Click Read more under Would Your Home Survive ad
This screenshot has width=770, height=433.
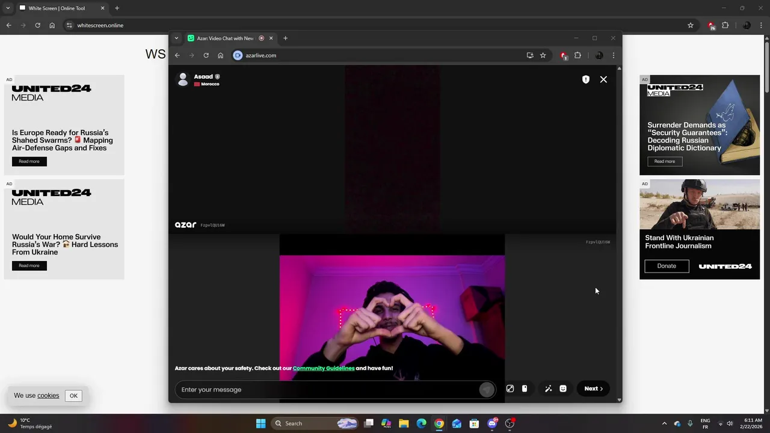(x=29, y=266)
